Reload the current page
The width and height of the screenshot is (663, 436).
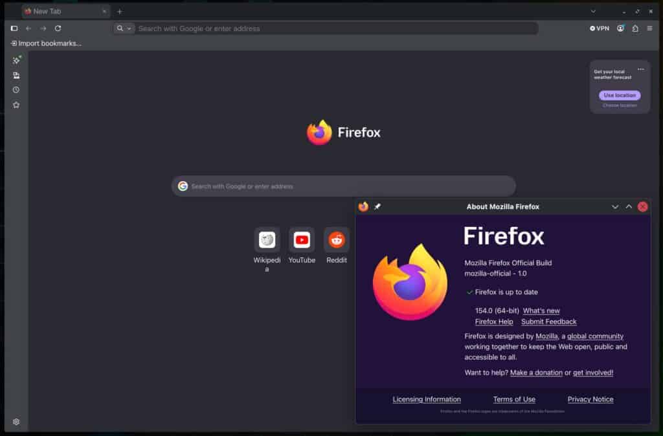[58, 28]
